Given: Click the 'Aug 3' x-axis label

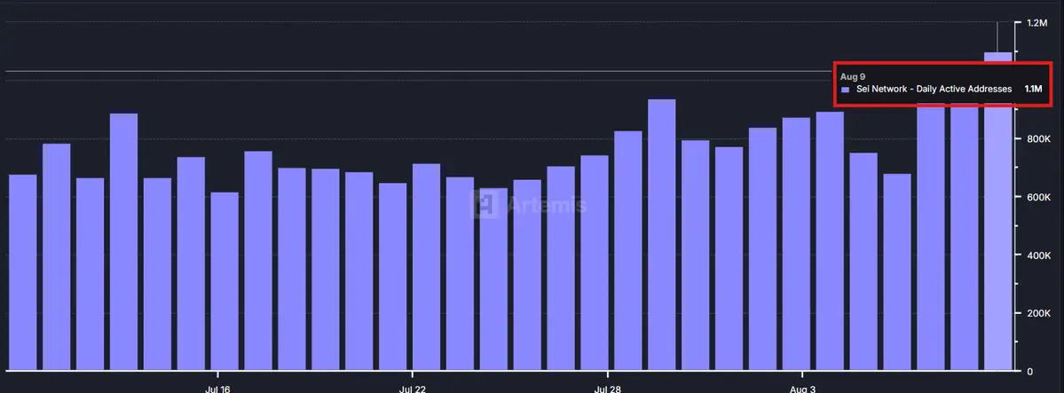Looking at the screenshot, I should pos(802,389).
